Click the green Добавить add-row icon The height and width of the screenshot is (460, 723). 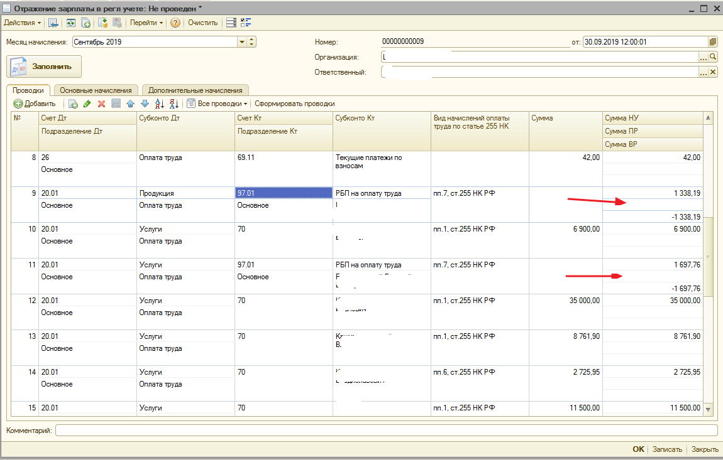click(19, 104)
